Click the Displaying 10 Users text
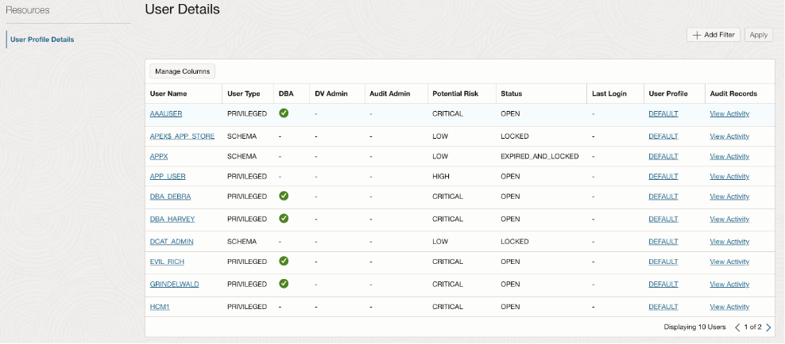 tap(694, 327)
